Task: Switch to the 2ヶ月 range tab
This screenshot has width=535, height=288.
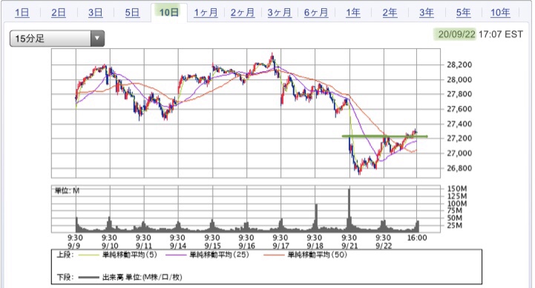Action: [x=243, y=13]
